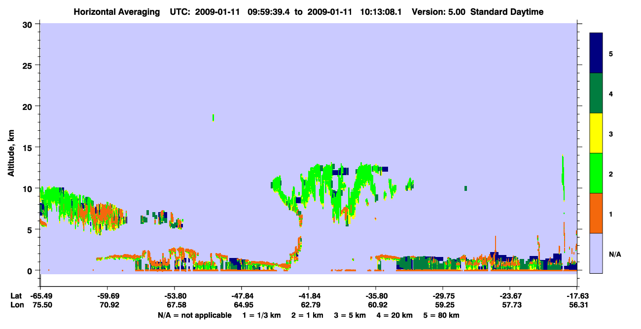Click 'Version: 5.00' in the title

point(439,12)
